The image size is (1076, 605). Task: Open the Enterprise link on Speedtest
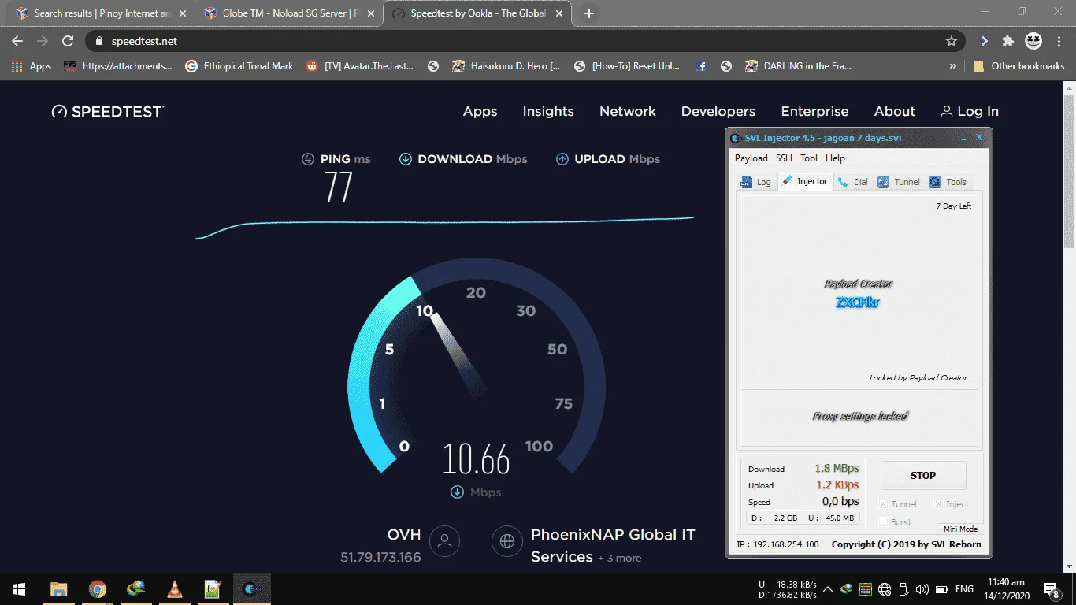coord(814,111)
